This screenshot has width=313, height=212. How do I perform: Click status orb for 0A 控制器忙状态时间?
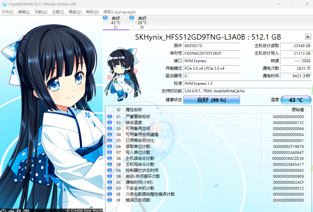click(110, 170)
